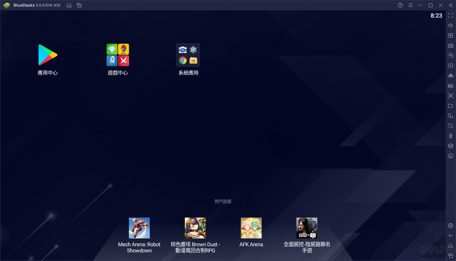The width and height of the screenshot is (456, 261).
Task: Open BlueStacks settings gear
Action: point(451,225)
